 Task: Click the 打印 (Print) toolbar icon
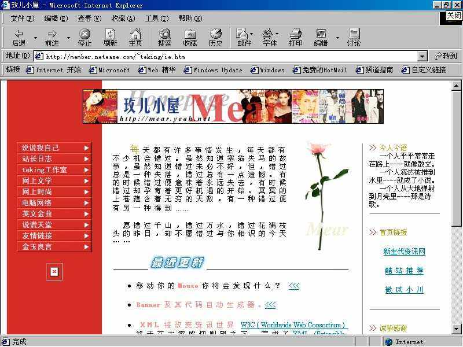pyautogui.click(x=296, y=36)
